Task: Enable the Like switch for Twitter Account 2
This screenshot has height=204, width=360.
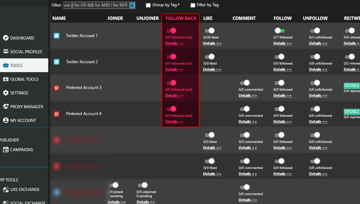Action: 210,56
